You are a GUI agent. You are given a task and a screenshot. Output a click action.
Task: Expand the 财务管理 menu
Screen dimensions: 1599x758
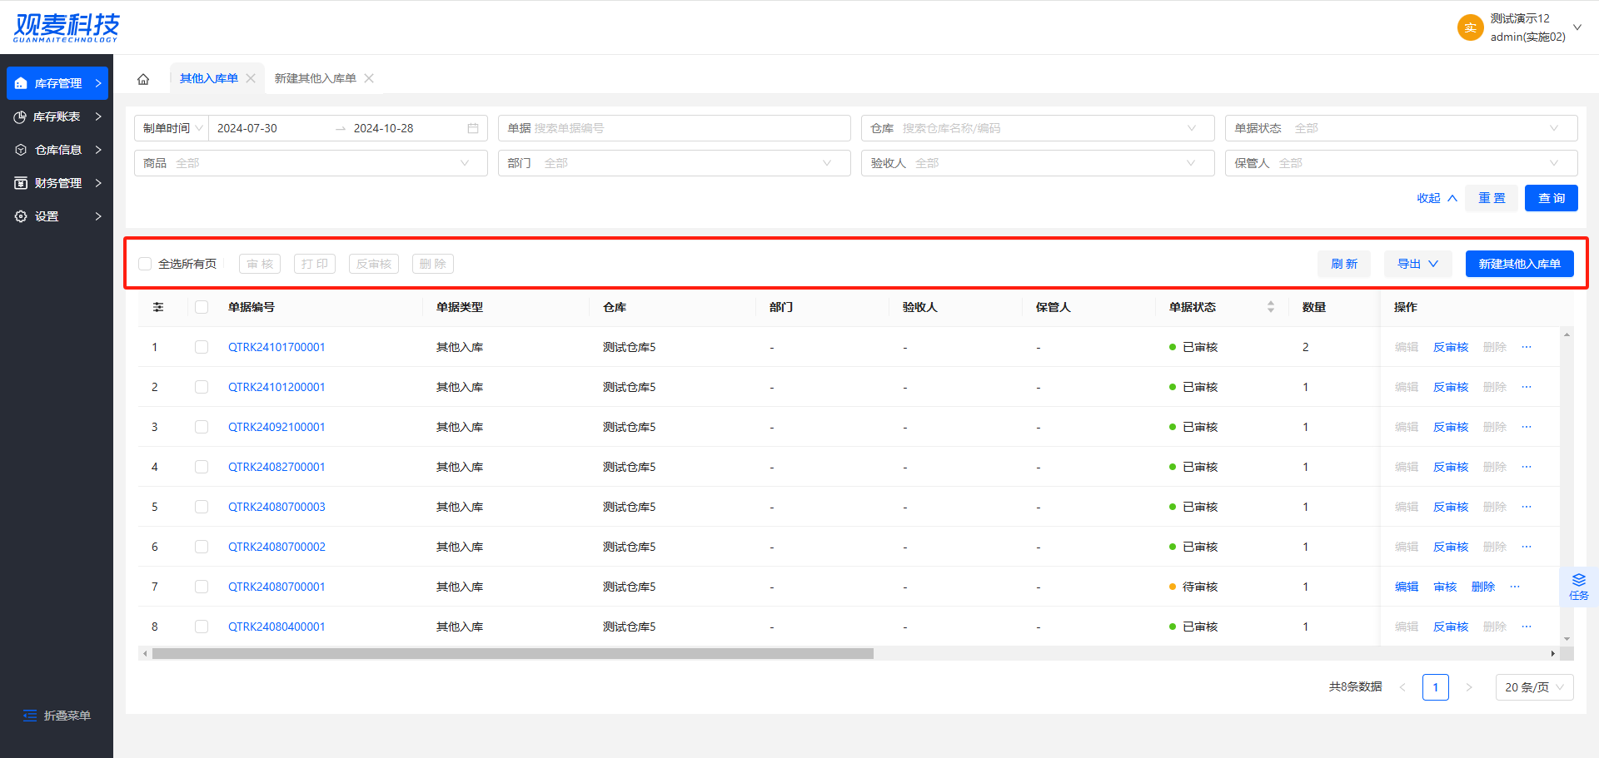point(57,183)
